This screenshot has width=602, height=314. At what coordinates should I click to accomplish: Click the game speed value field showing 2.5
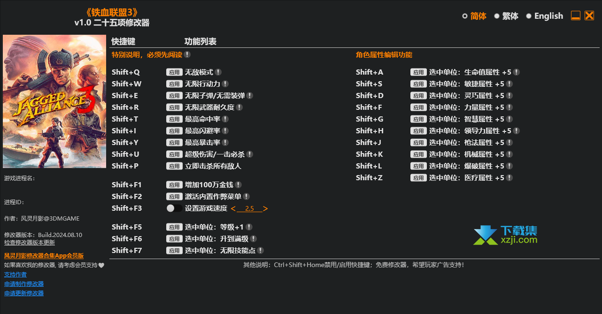[249, 208]
